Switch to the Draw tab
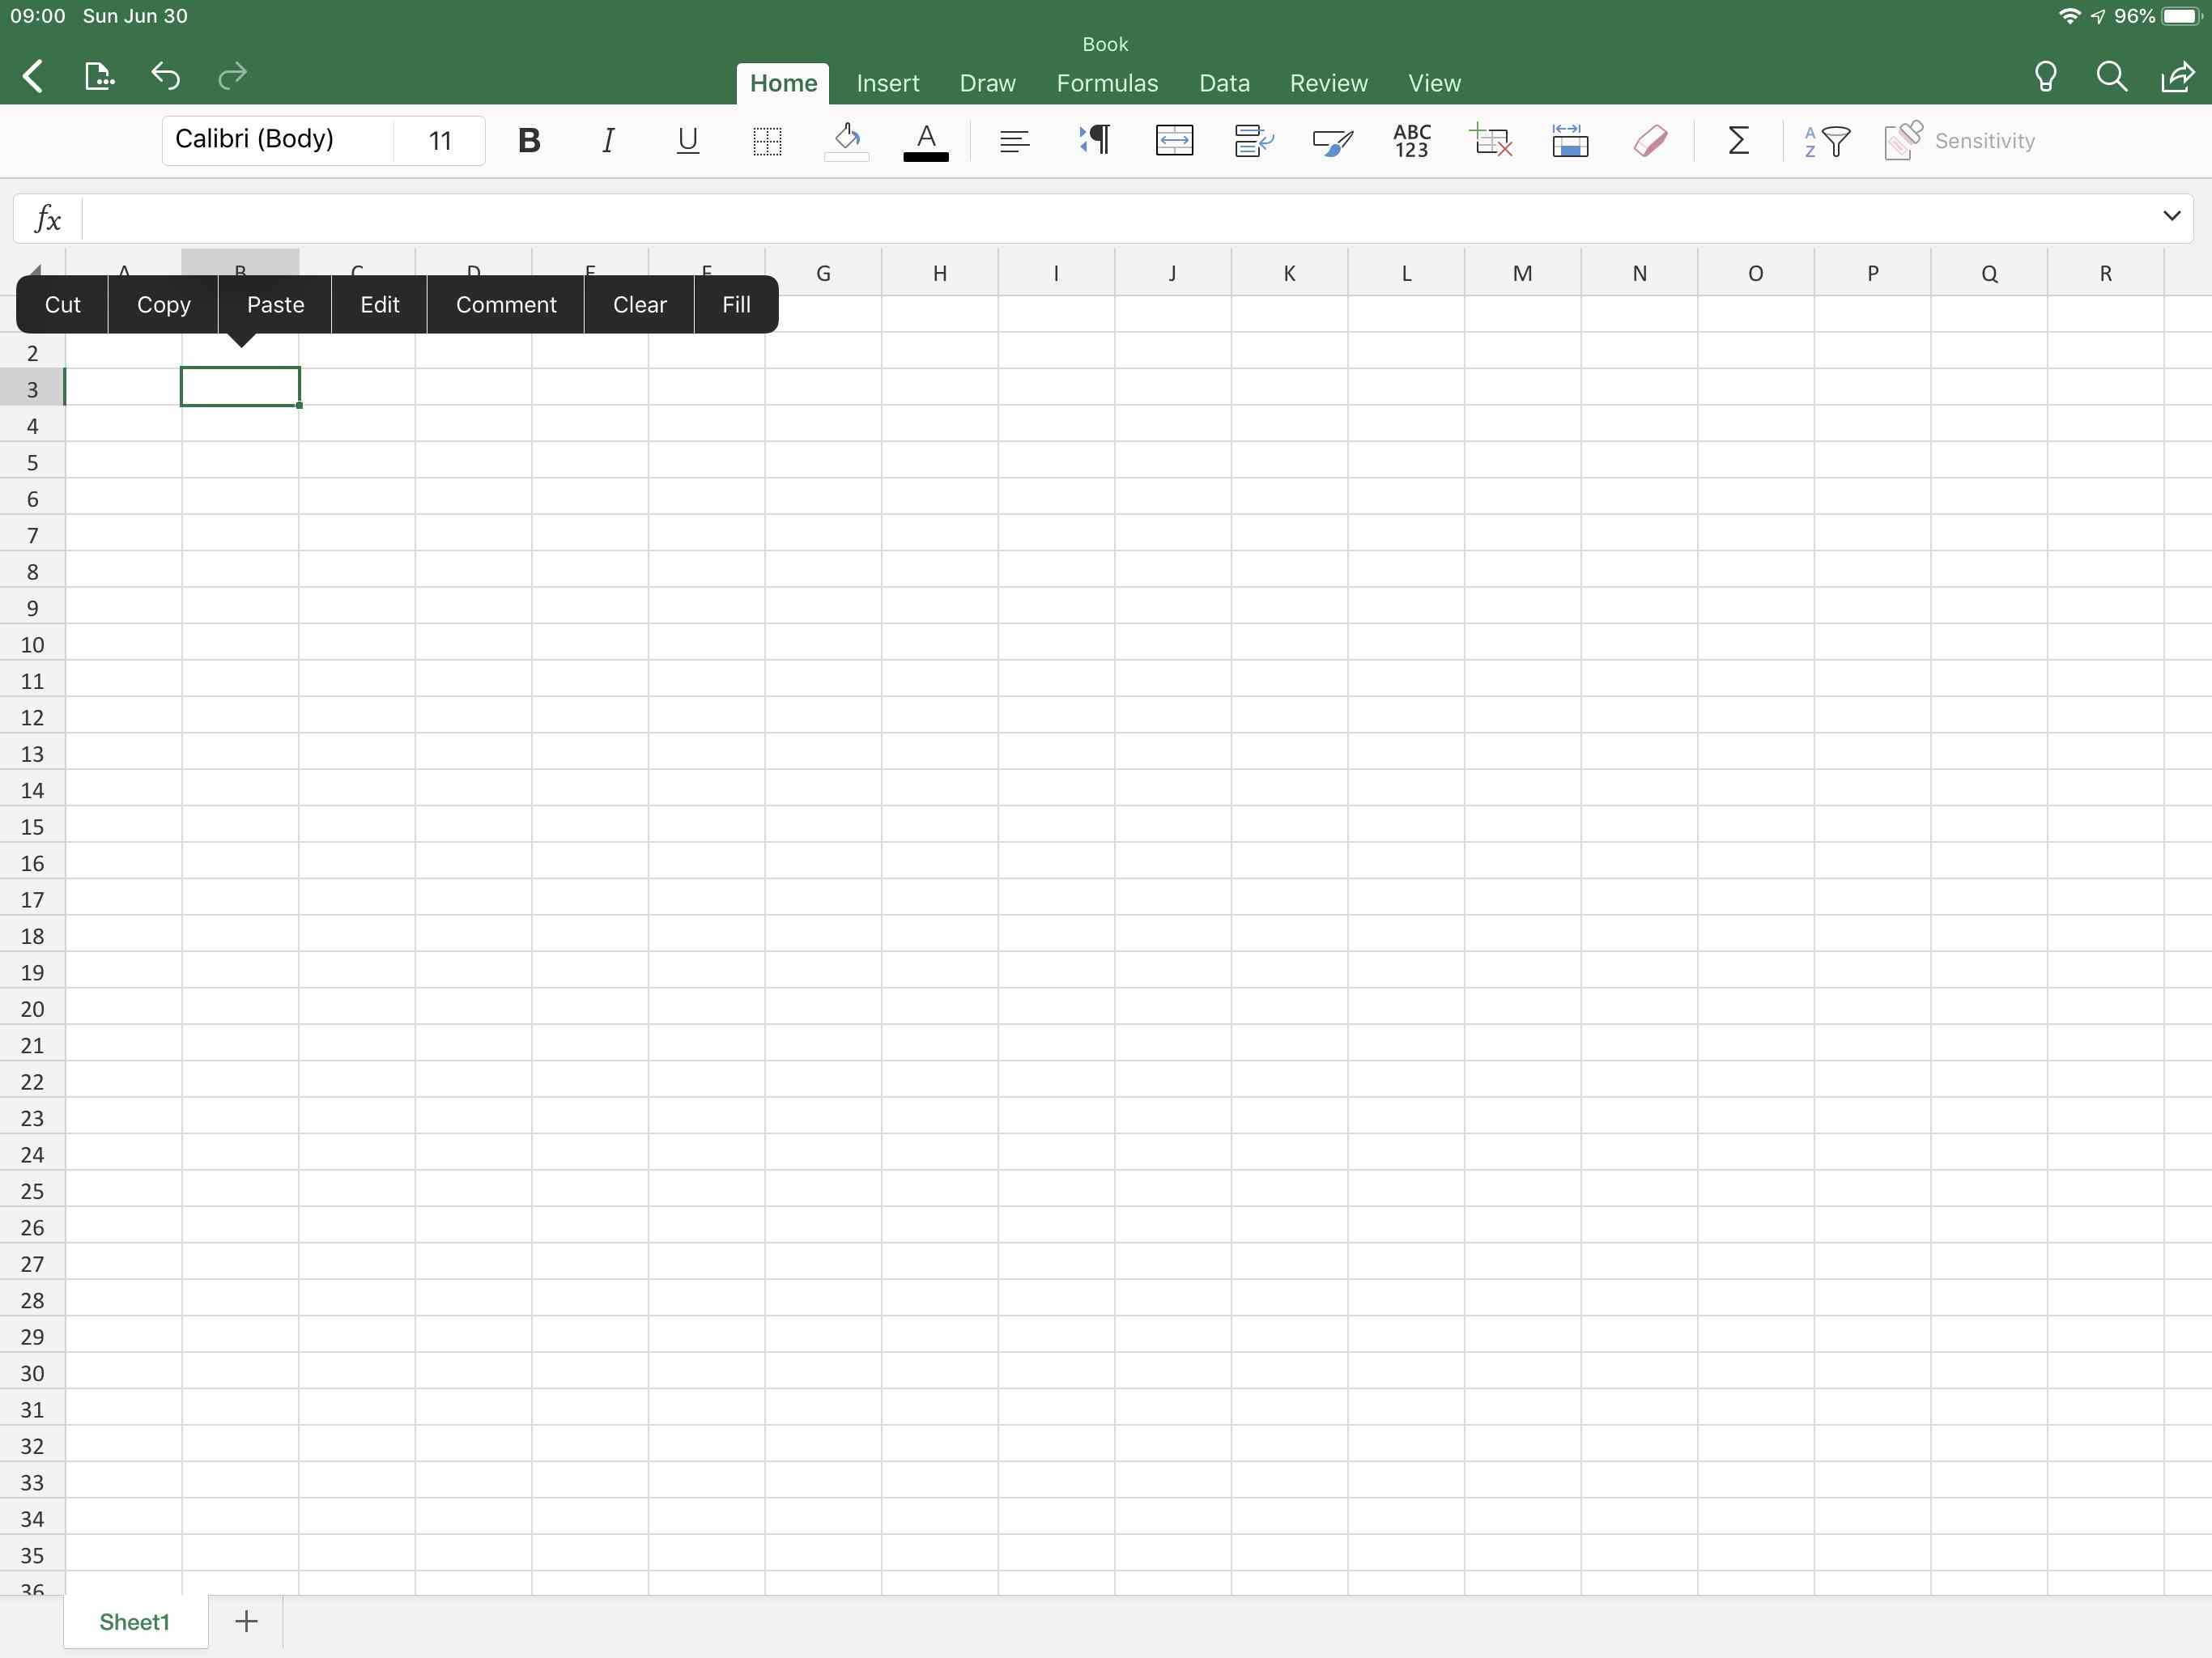The image size is (2212, 1658). 987,83
